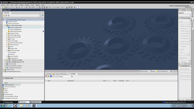Viewport: 194px width, 109px height.
Task: Click the Safety Administration icon in tree
Action: [x=9, y=31]
